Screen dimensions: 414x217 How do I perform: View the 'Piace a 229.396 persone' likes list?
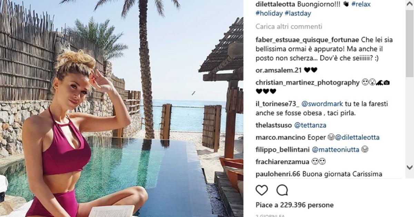pyautogui.click(x=295, y=205)
